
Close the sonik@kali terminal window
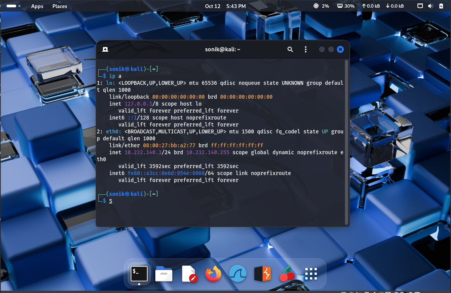click(x=340, y=49)
